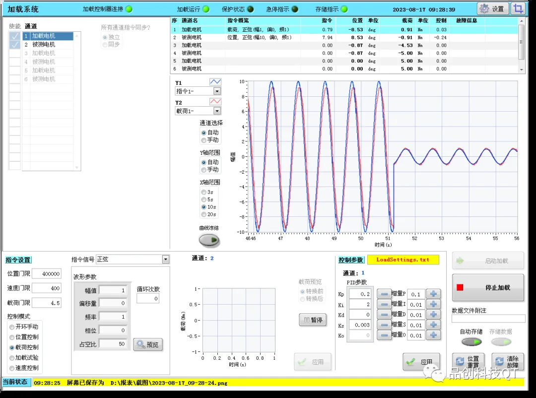Viewport: 536px width, 398px height.
Task: Select table row 2 被测电机
Action: [x=344, y=37]
